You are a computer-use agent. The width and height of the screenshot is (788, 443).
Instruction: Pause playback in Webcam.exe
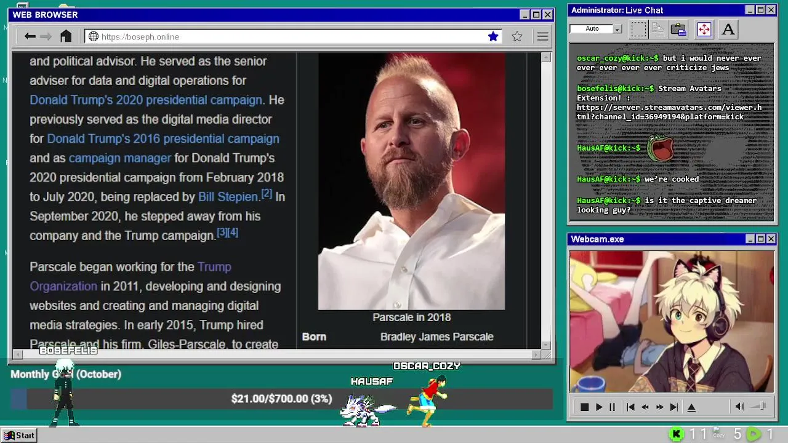coord(612,407)
